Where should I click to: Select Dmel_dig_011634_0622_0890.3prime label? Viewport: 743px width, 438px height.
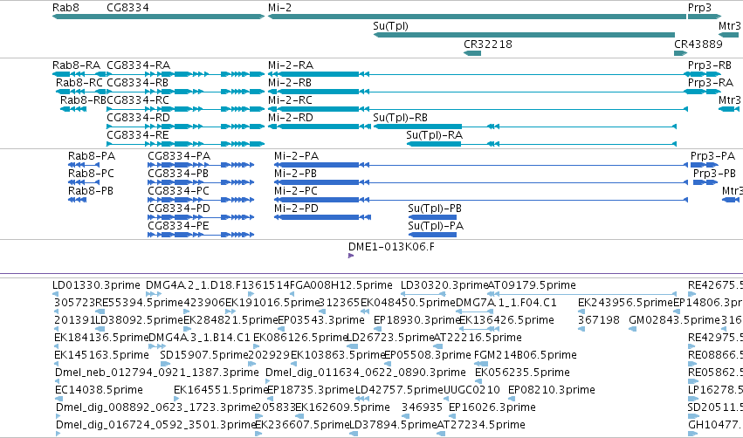point(365,373)
